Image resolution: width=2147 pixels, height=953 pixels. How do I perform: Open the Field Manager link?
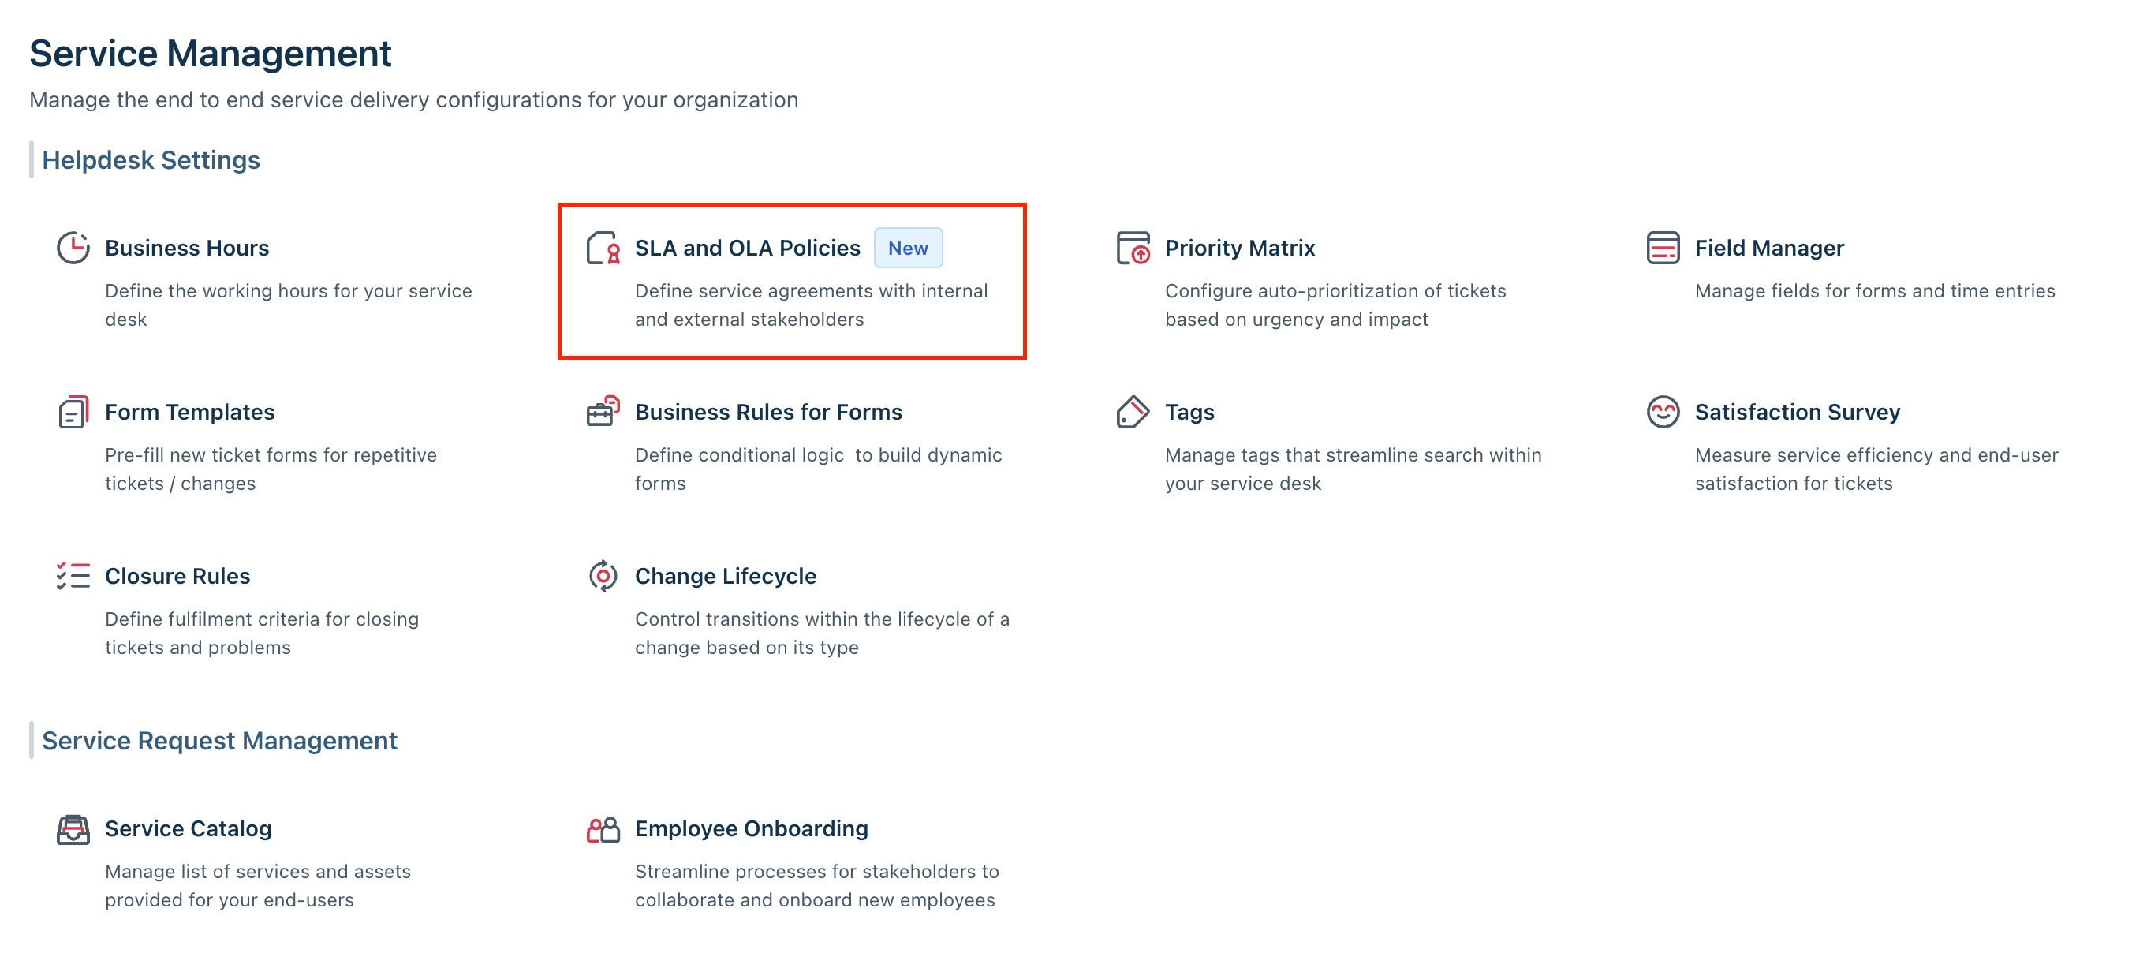(1769, 248)
